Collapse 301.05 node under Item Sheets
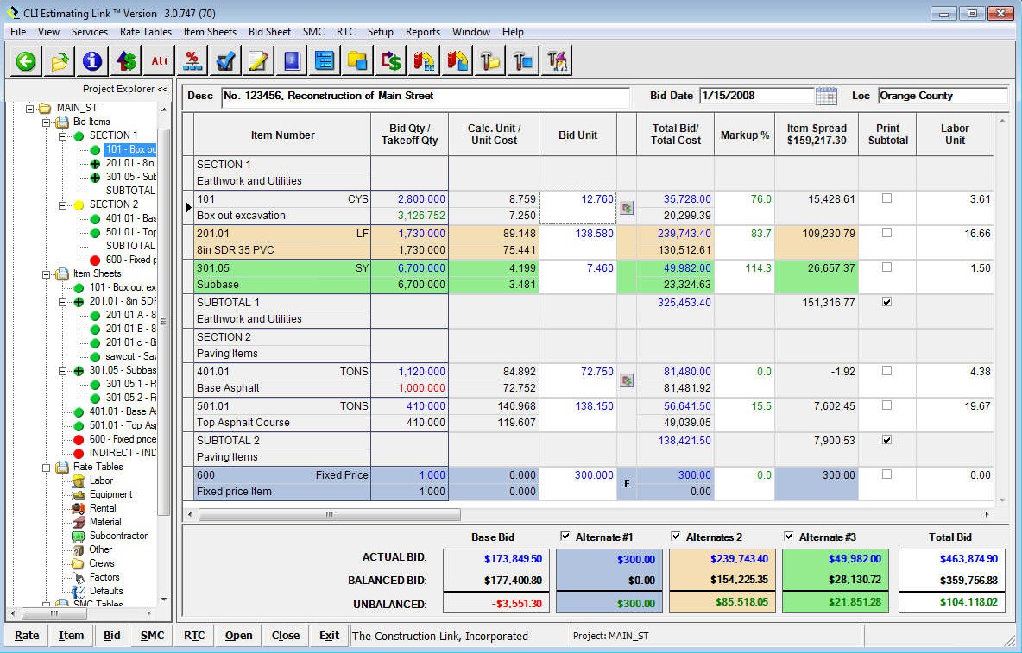1022x653 pixels. pos(62,370)
